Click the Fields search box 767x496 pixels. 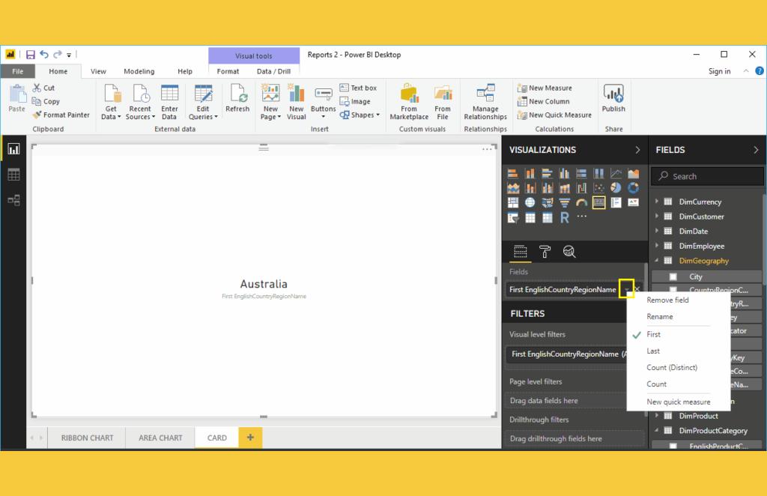pyautogui.click(x=707, y=176)
